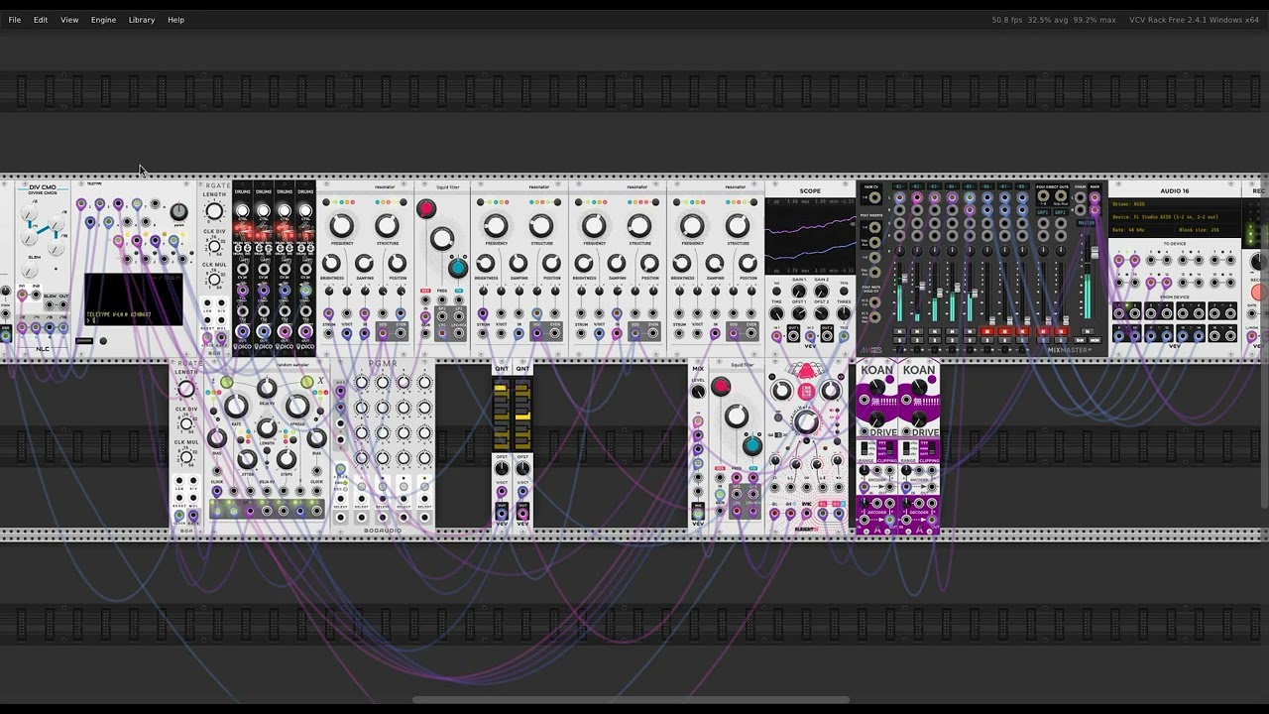Click the rightmost Pico DRUMS OUT jack

point(305,332)
